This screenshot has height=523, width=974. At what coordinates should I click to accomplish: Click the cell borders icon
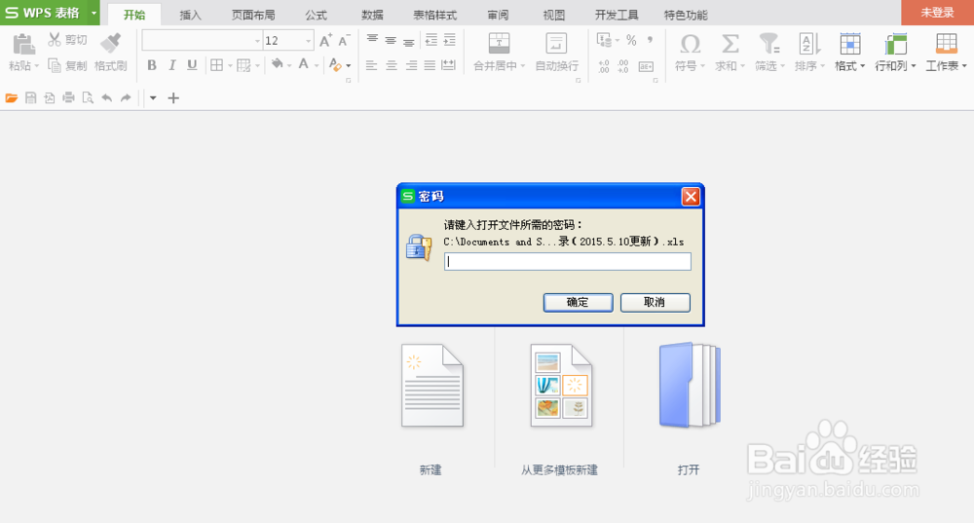(216, 65)
